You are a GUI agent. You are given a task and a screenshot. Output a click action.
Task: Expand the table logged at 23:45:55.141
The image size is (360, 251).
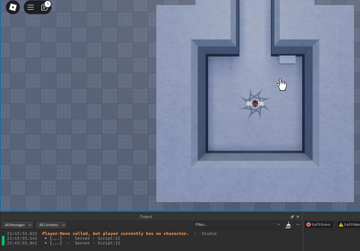46,238
